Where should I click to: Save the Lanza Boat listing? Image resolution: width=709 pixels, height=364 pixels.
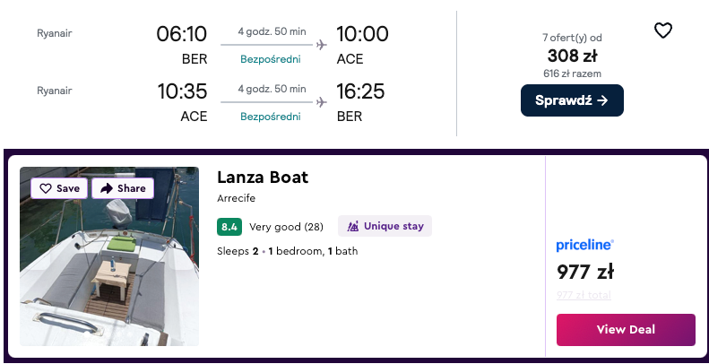(59, 188)
